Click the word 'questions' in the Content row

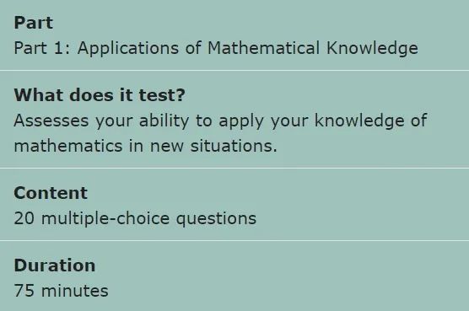(216, 219)
